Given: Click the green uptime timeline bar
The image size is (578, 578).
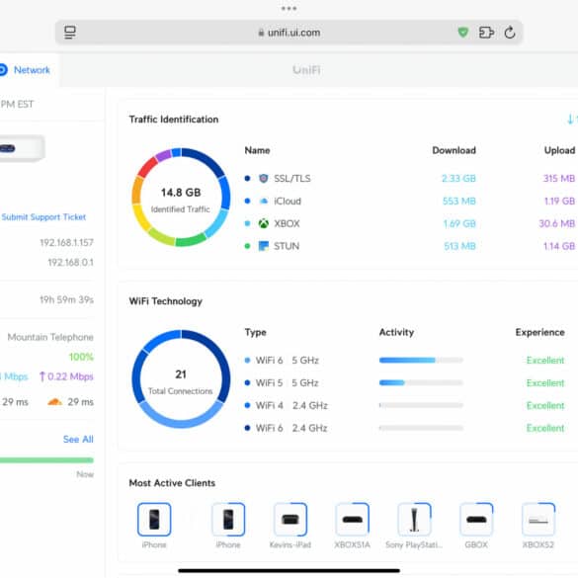Looking at the screenshot, I should [46, 460].
